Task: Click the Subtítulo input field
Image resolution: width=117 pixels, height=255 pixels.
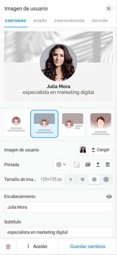Action: click(58, 232)
